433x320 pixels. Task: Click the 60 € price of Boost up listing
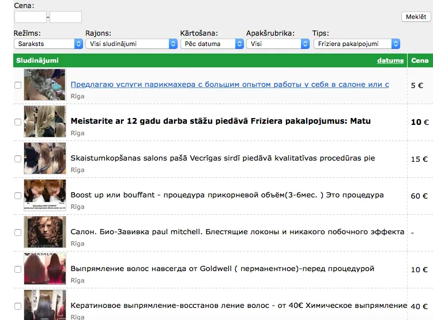pyautogui.click(x=419, y=196)
